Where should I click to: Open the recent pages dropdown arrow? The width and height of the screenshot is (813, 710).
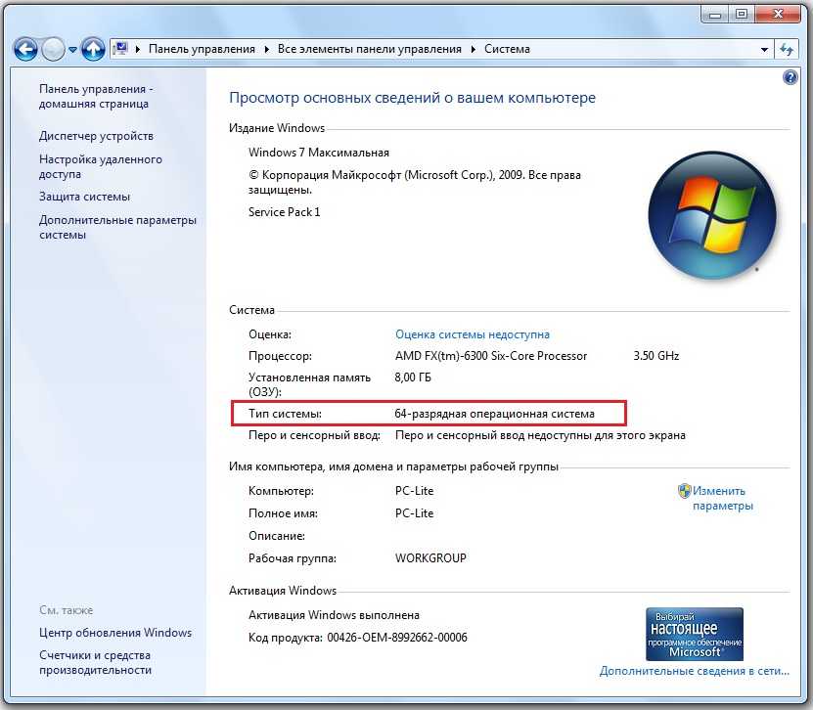(72, 50)
